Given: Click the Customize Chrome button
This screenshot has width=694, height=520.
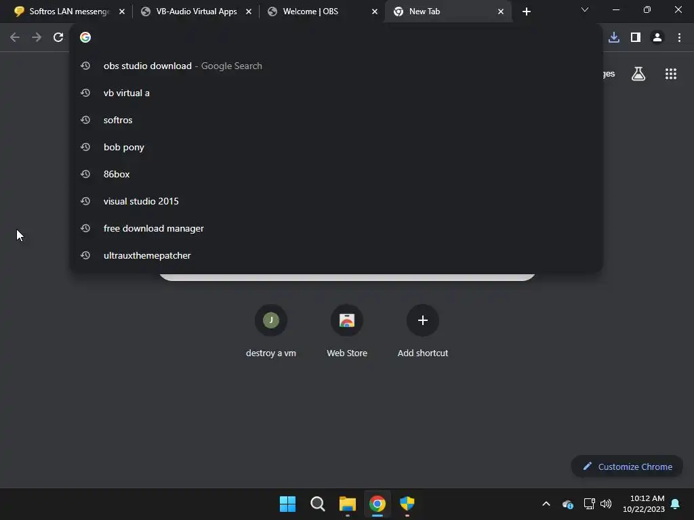Looking at the screenshot, I should [627, 467].
